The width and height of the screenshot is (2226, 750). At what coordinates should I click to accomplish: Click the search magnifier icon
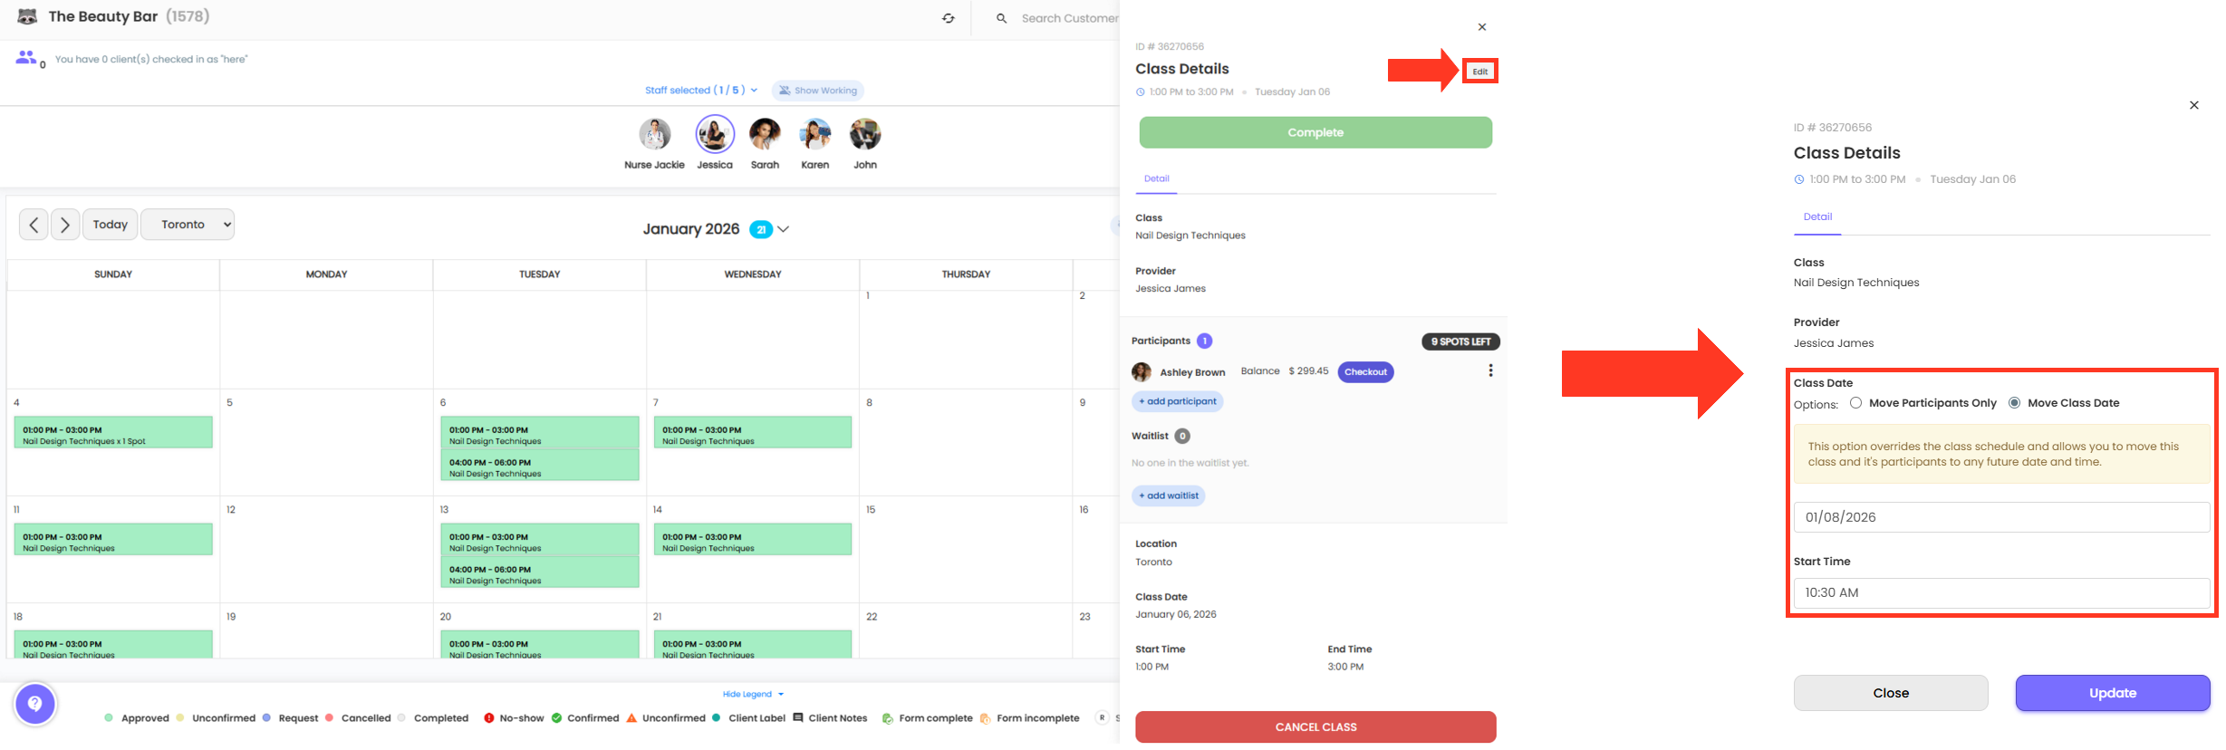1001,18
